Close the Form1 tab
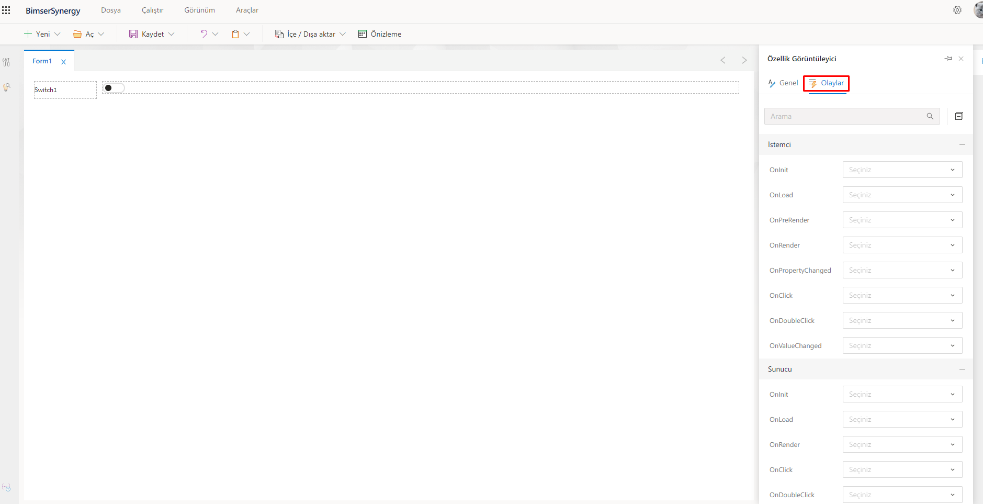The width and height of the screenshot is (983, 504). tap(63, 62)
